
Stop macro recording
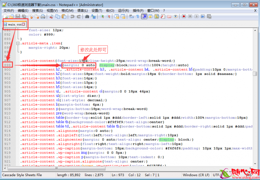click(x=190, y=16)
